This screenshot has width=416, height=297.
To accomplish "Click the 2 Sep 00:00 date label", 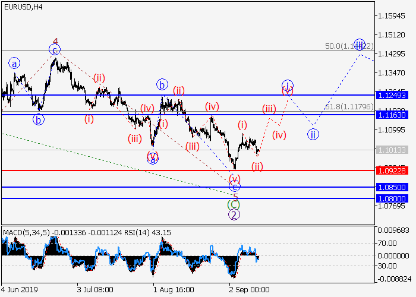I will point(250,289).
